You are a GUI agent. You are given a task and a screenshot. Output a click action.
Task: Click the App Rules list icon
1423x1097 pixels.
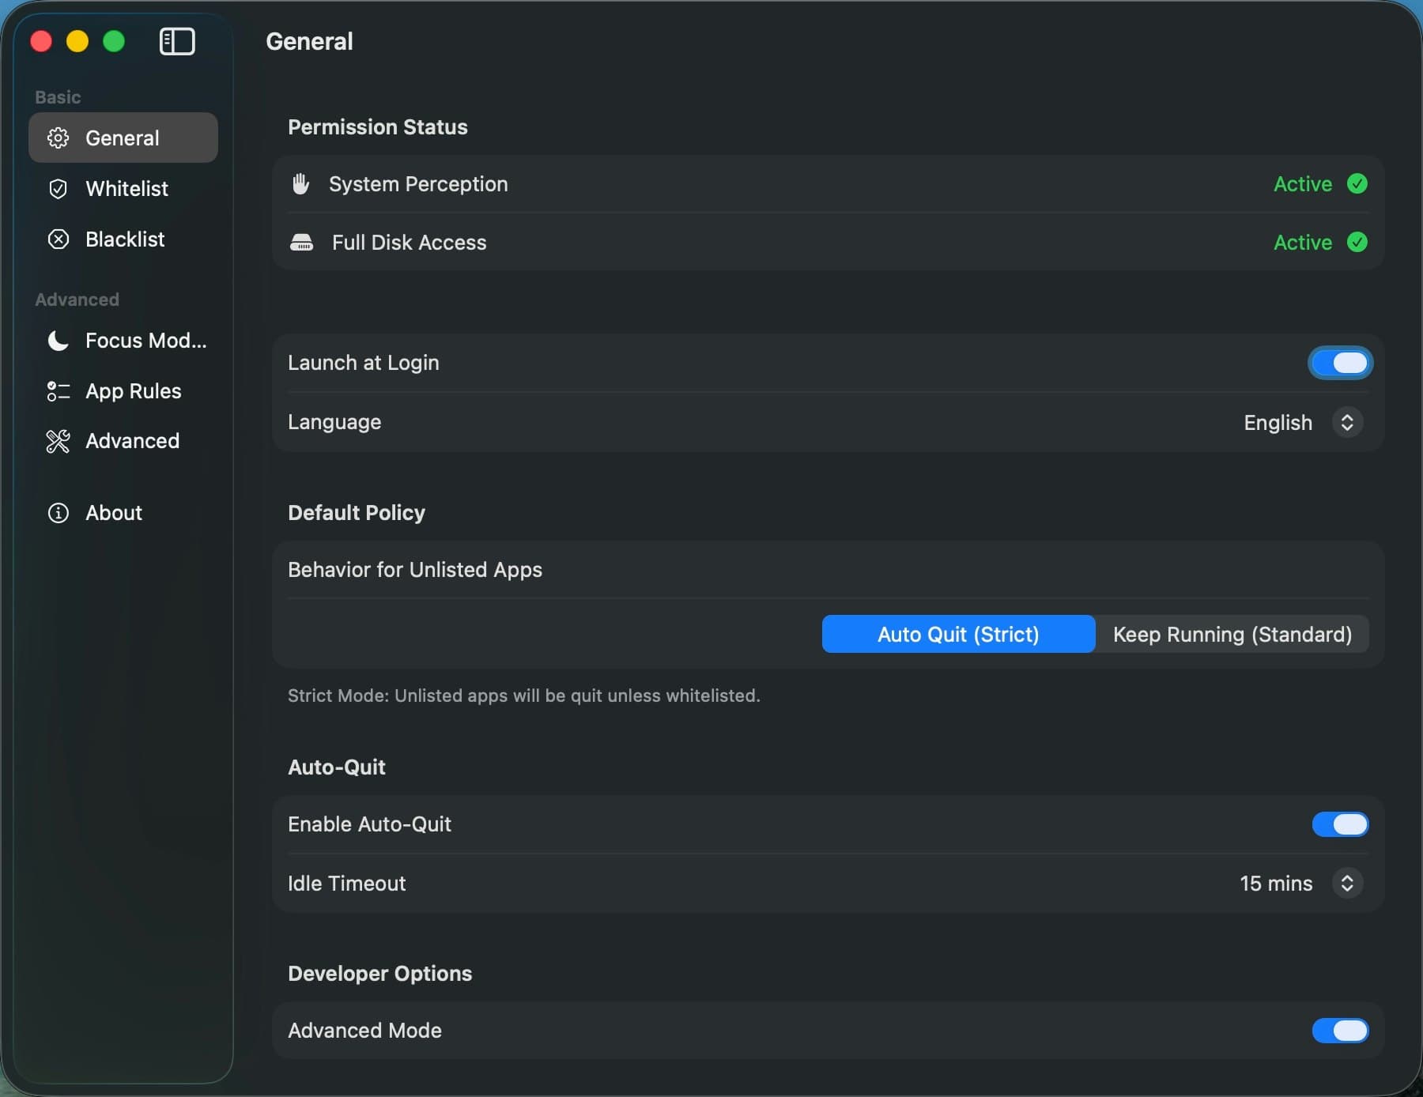click(58, 391)
